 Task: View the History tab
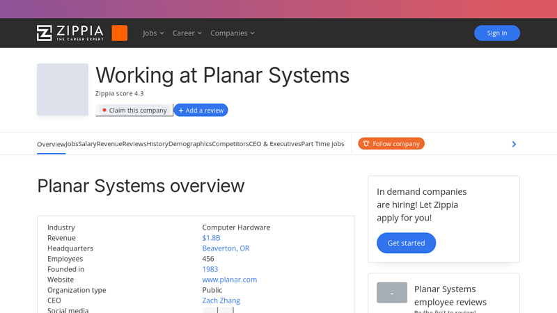[x=157, y=144]
